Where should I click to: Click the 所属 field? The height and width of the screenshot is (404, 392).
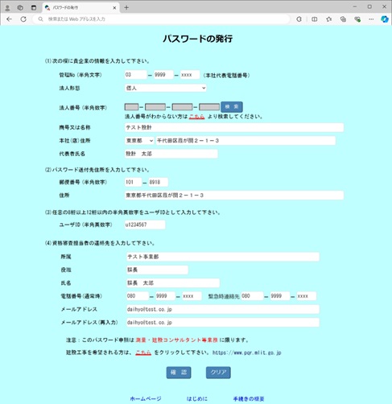(223, 257)
